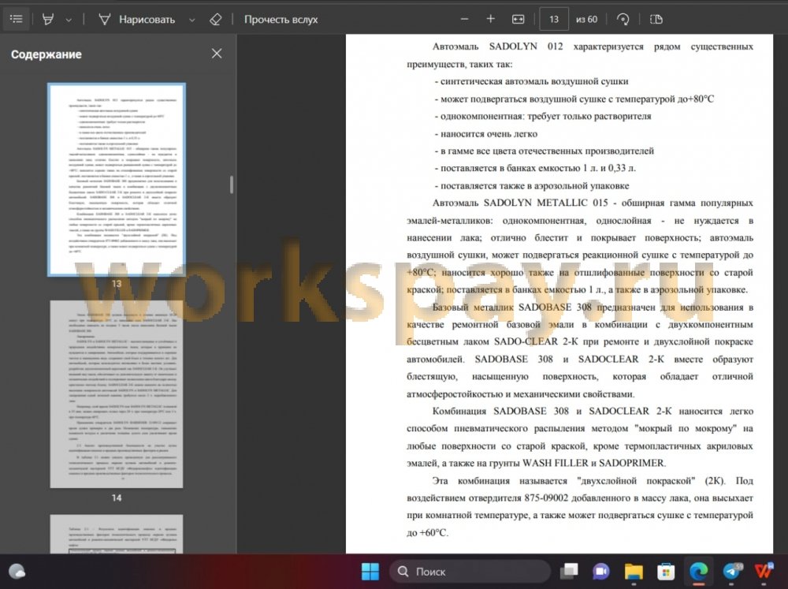This screenshot has width=788, height=589.
Task: Click the 14 page label under thumbnail
Action: pyautogui.click(x=117, y=498)
